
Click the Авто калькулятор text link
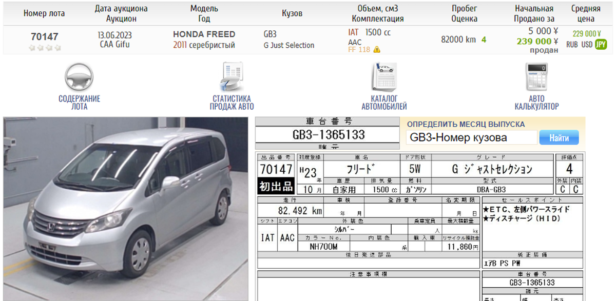[536, 103]
